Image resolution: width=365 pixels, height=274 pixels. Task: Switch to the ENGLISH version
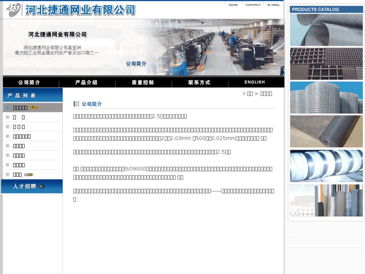tap(255, 82)
